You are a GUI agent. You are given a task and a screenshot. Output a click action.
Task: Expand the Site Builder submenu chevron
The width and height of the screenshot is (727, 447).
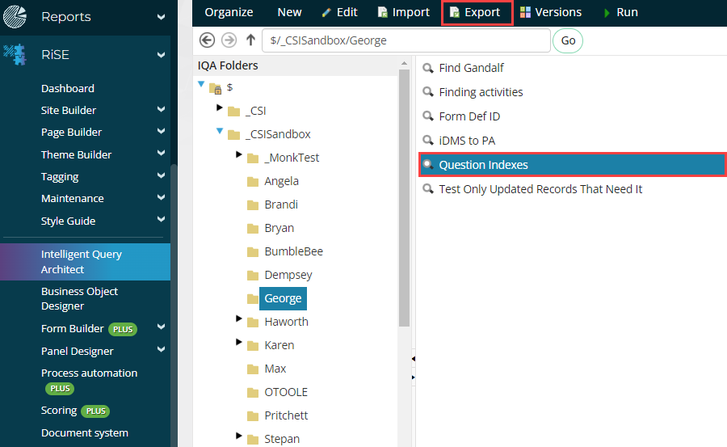point(161,110)
